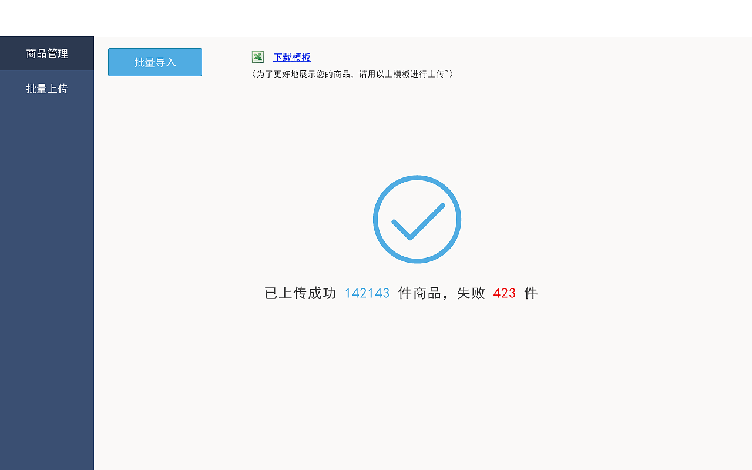The height and width of the screenshot is (470, 752).
Task: Click the parenthesized upload instruction note
Action: [352, 74]
